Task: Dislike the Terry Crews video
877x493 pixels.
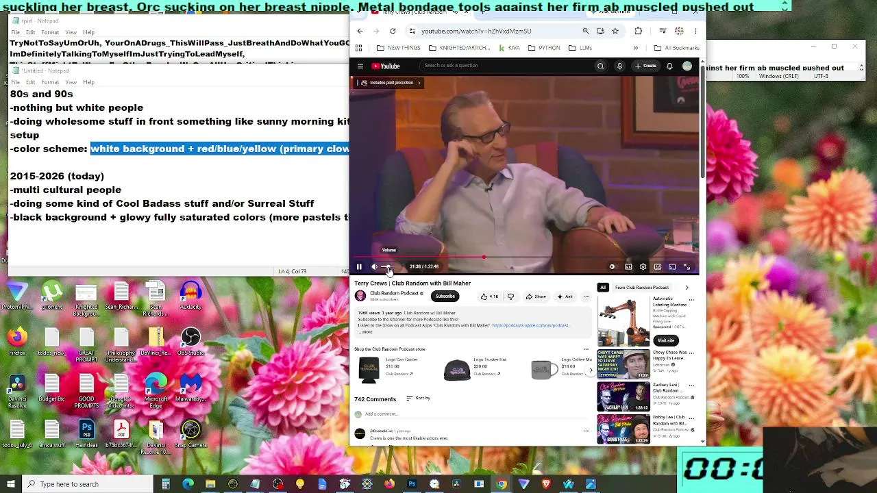Action: pos(510,296)
